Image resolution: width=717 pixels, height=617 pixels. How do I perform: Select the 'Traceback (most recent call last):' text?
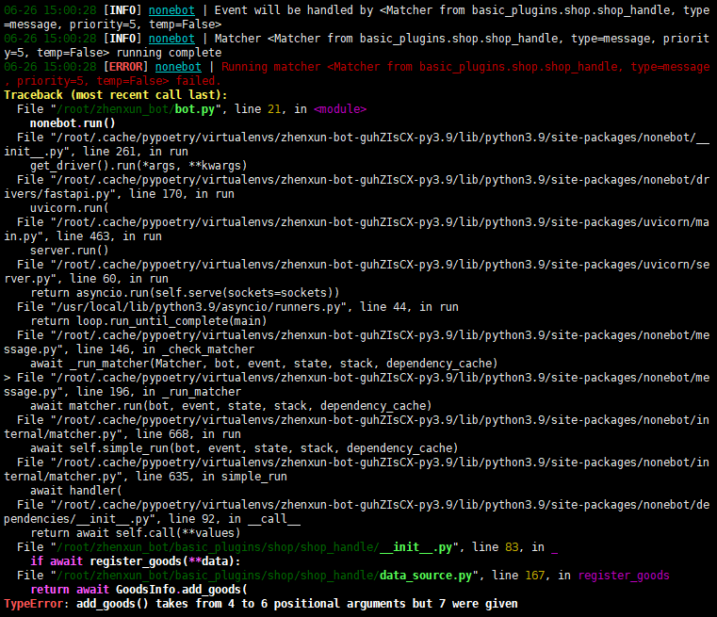coord(116,95)
